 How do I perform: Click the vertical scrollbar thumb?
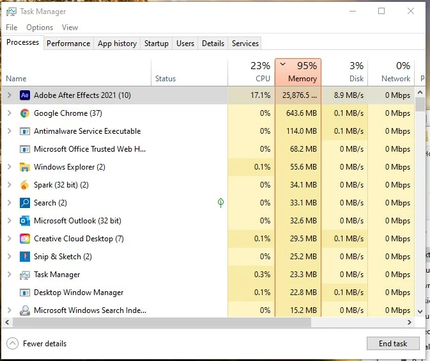[420, 104]
